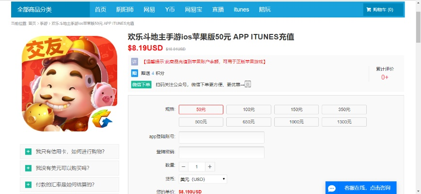Click the crossed-out $10.01USD original price
This screenshot has width=421, height=194.
click(175, 49)
